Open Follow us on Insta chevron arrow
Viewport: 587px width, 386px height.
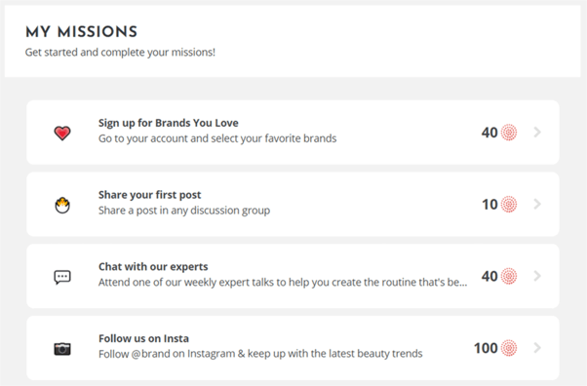coord(537,348)
